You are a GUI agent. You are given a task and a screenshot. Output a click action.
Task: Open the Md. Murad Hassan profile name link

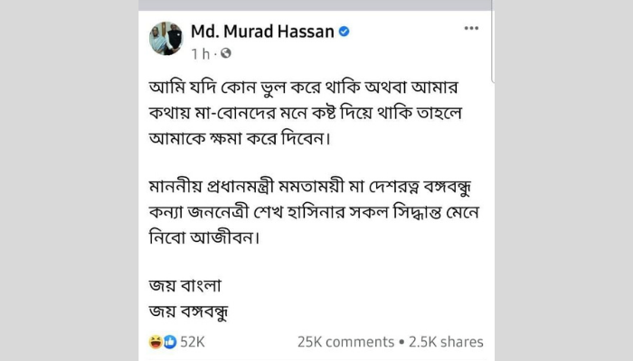[262, 32]
